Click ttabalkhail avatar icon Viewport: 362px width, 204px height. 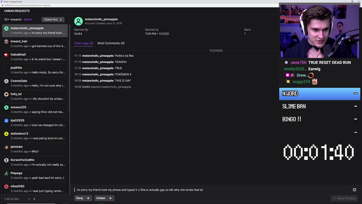coord(6,55)
